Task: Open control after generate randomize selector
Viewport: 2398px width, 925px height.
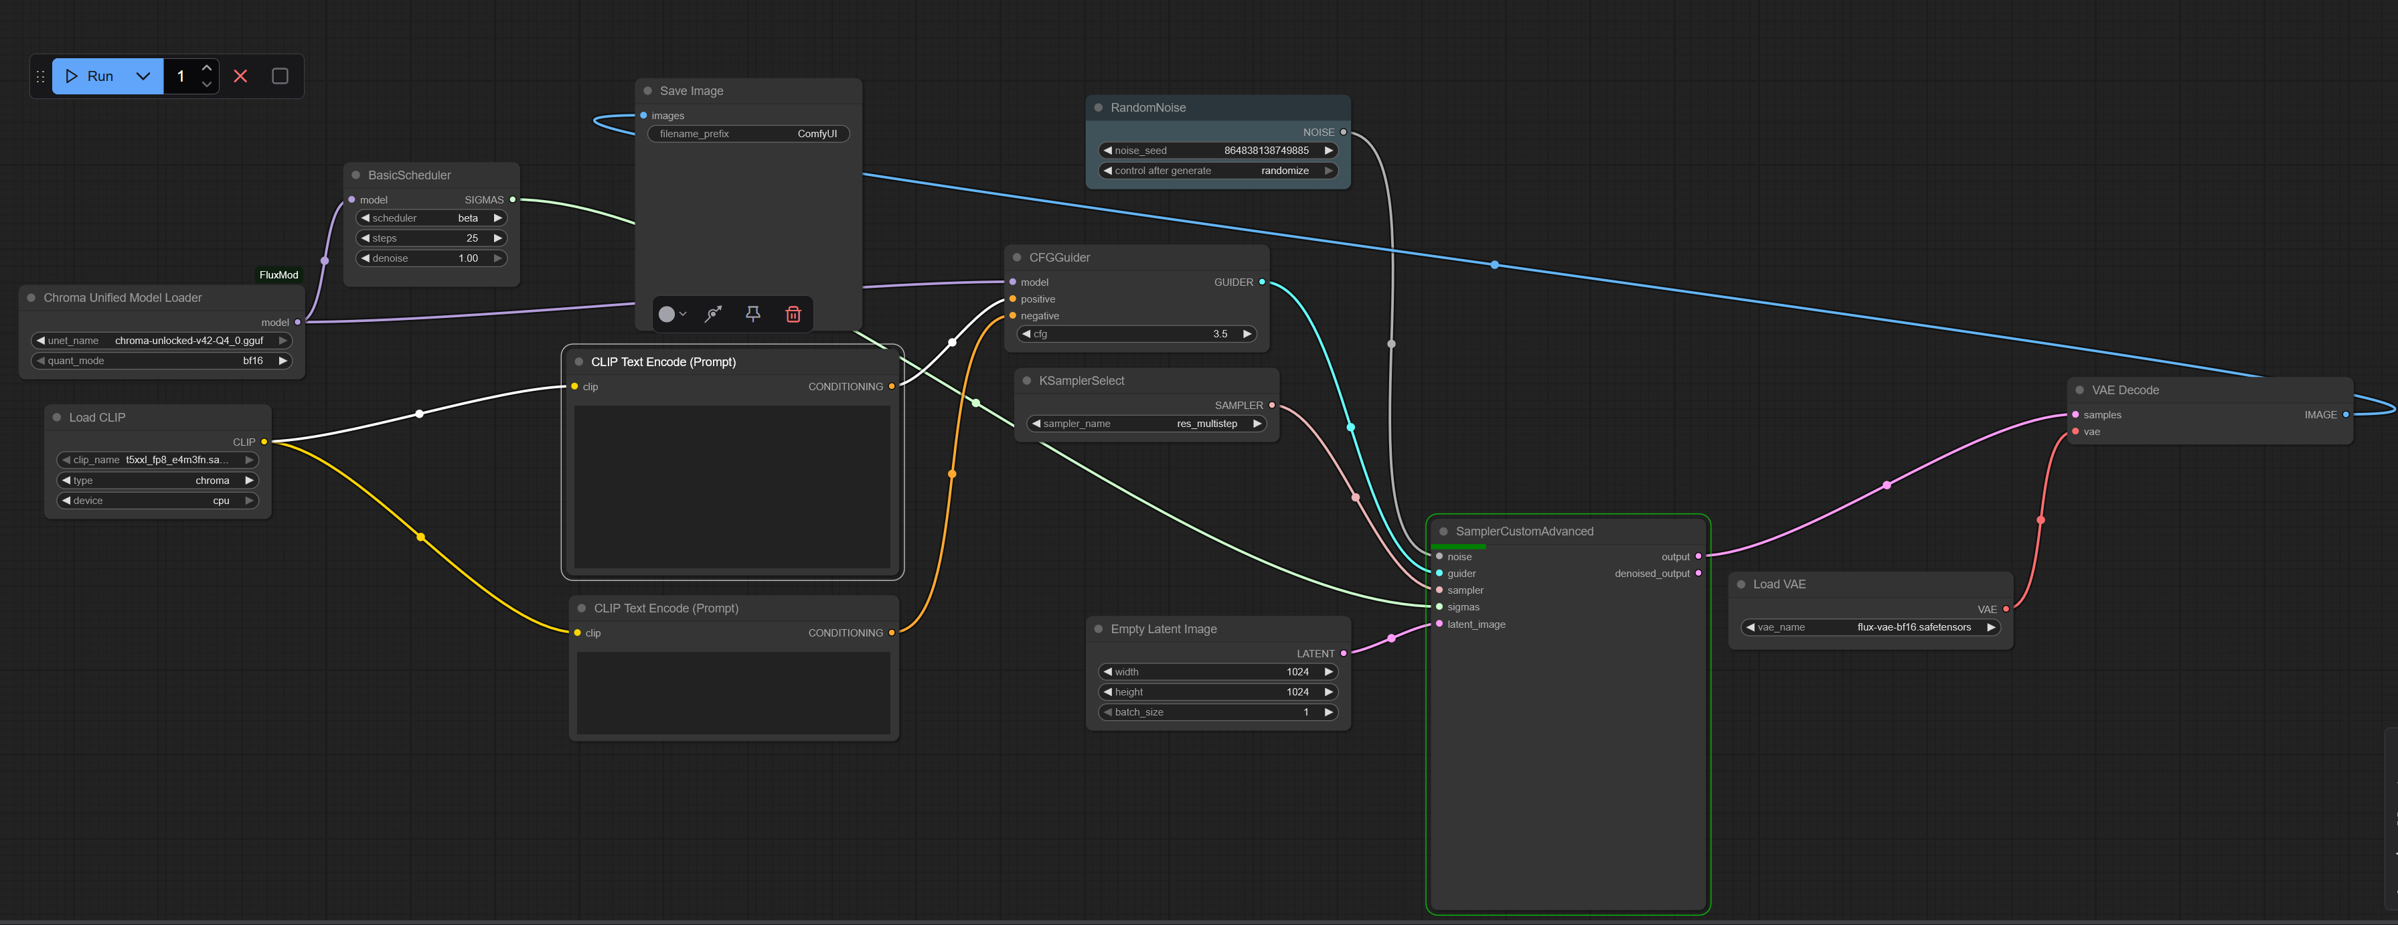Action: click(1218, 170)
